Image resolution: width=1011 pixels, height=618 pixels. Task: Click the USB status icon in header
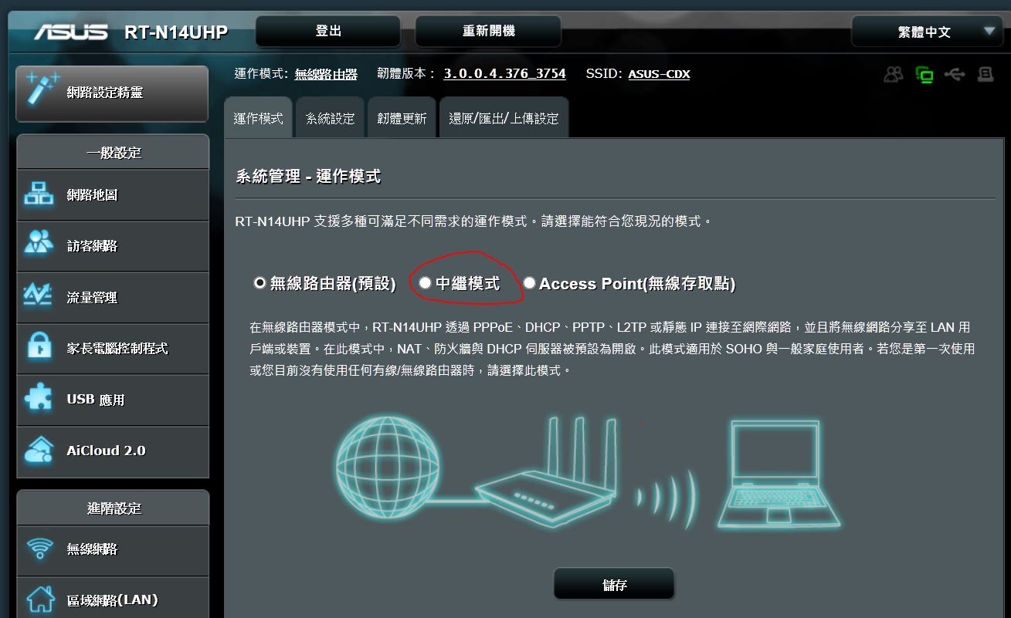pos(955,74)
